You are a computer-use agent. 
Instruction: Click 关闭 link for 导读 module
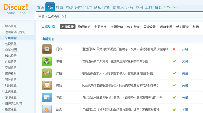[185, 98]
